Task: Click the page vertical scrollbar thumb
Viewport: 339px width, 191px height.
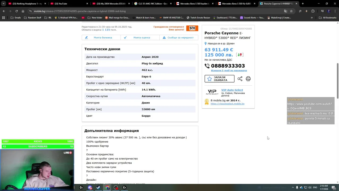Action: pyautogui.click(x=337, y=80)
